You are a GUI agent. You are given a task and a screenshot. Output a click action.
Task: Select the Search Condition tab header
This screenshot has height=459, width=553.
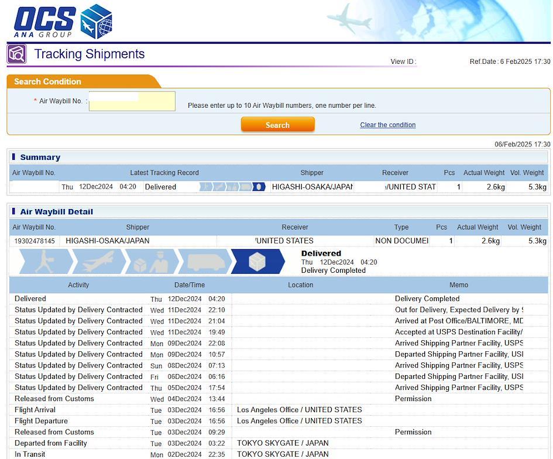pyautogui.click(x=48, y=81)
